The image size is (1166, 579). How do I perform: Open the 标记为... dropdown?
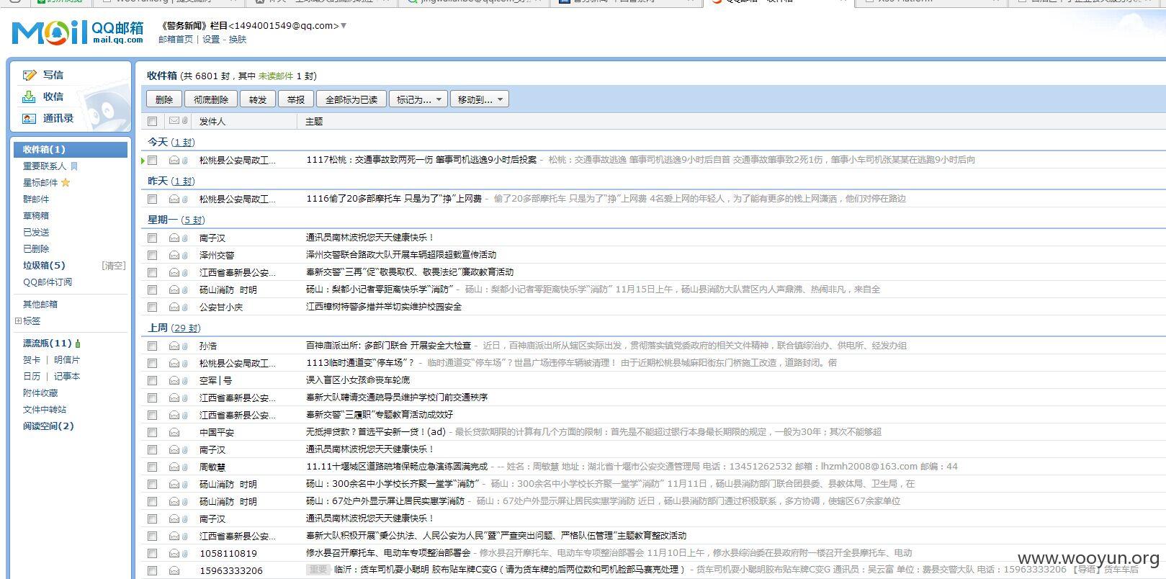tap(418, 99)
